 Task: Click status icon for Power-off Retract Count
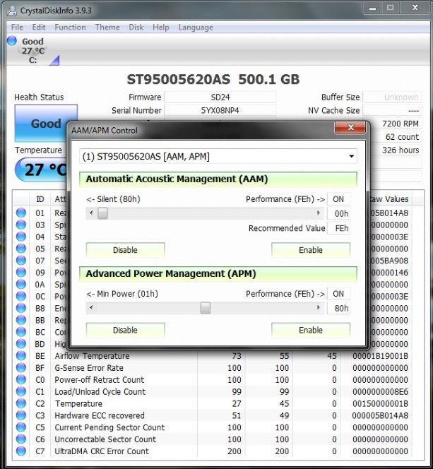21,379
